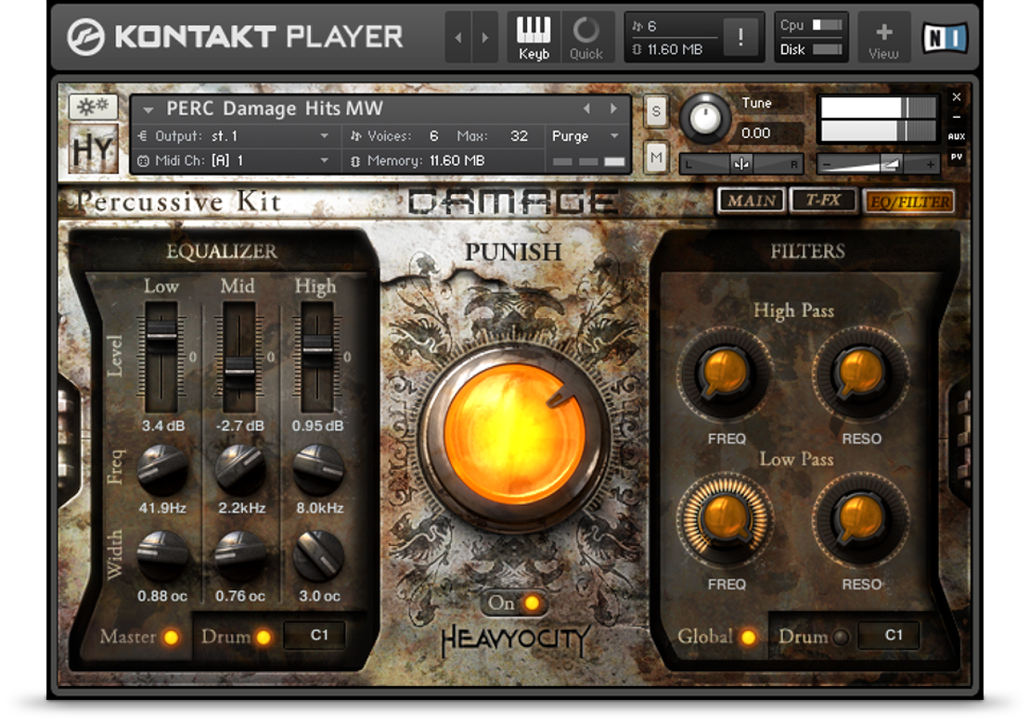Click the Kontakt Player logo

point(235,36)
